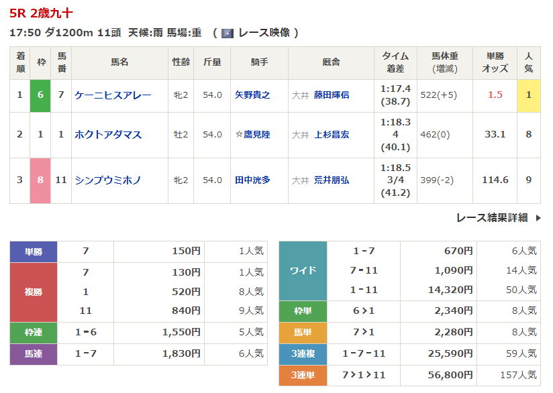View jockey 田中洸多 profile

tap(252, 180)
